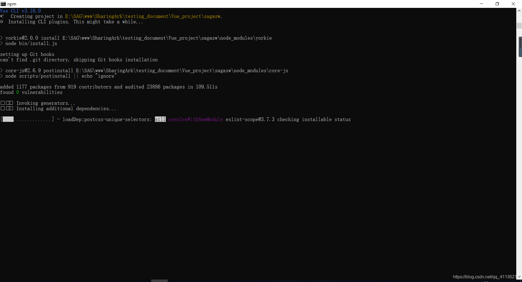Click 'skipping Git hooks installation' text
The width and height of the screenshot is (522, 282).
point(116,60)
